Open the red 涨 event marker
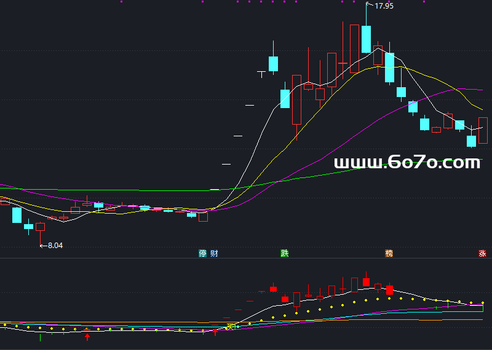Viewport: 492px width, 350px height. tap(482, 253)
